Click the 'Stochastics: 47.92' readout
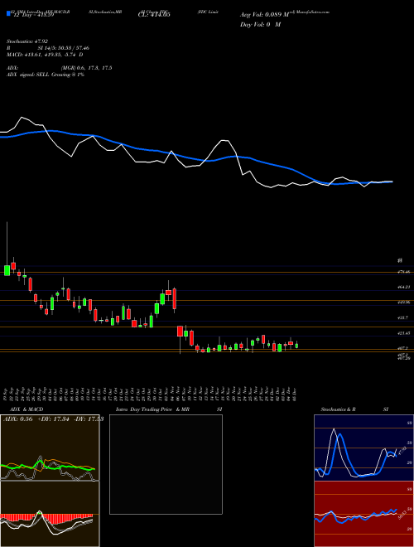Viewport: 414px width, 547px height. pyautogui.click(x=26, y=41)
